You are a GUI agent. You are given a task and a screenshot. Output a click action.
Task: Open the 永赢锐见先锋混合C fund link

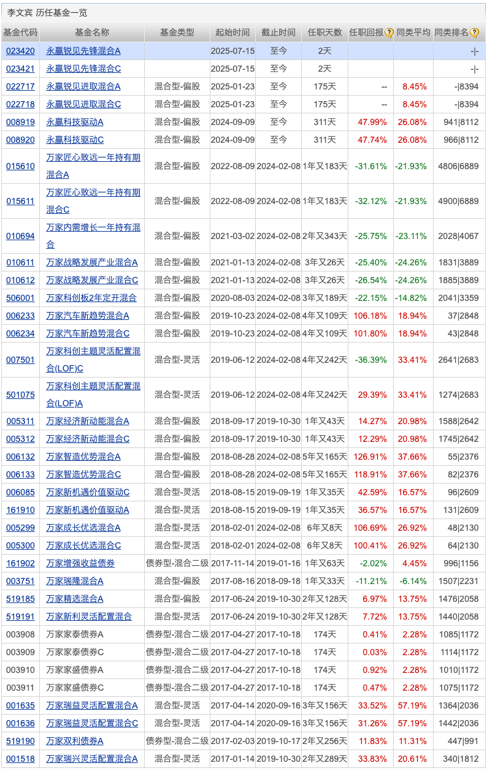(83, 69)
